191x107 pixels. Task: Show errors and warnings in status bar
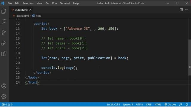click(7, 104)
